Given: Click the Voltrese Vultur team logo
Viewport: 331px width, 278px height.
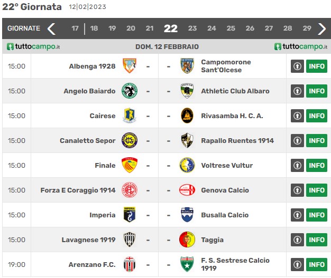Looking at the screenshot, I should point(187,165).
